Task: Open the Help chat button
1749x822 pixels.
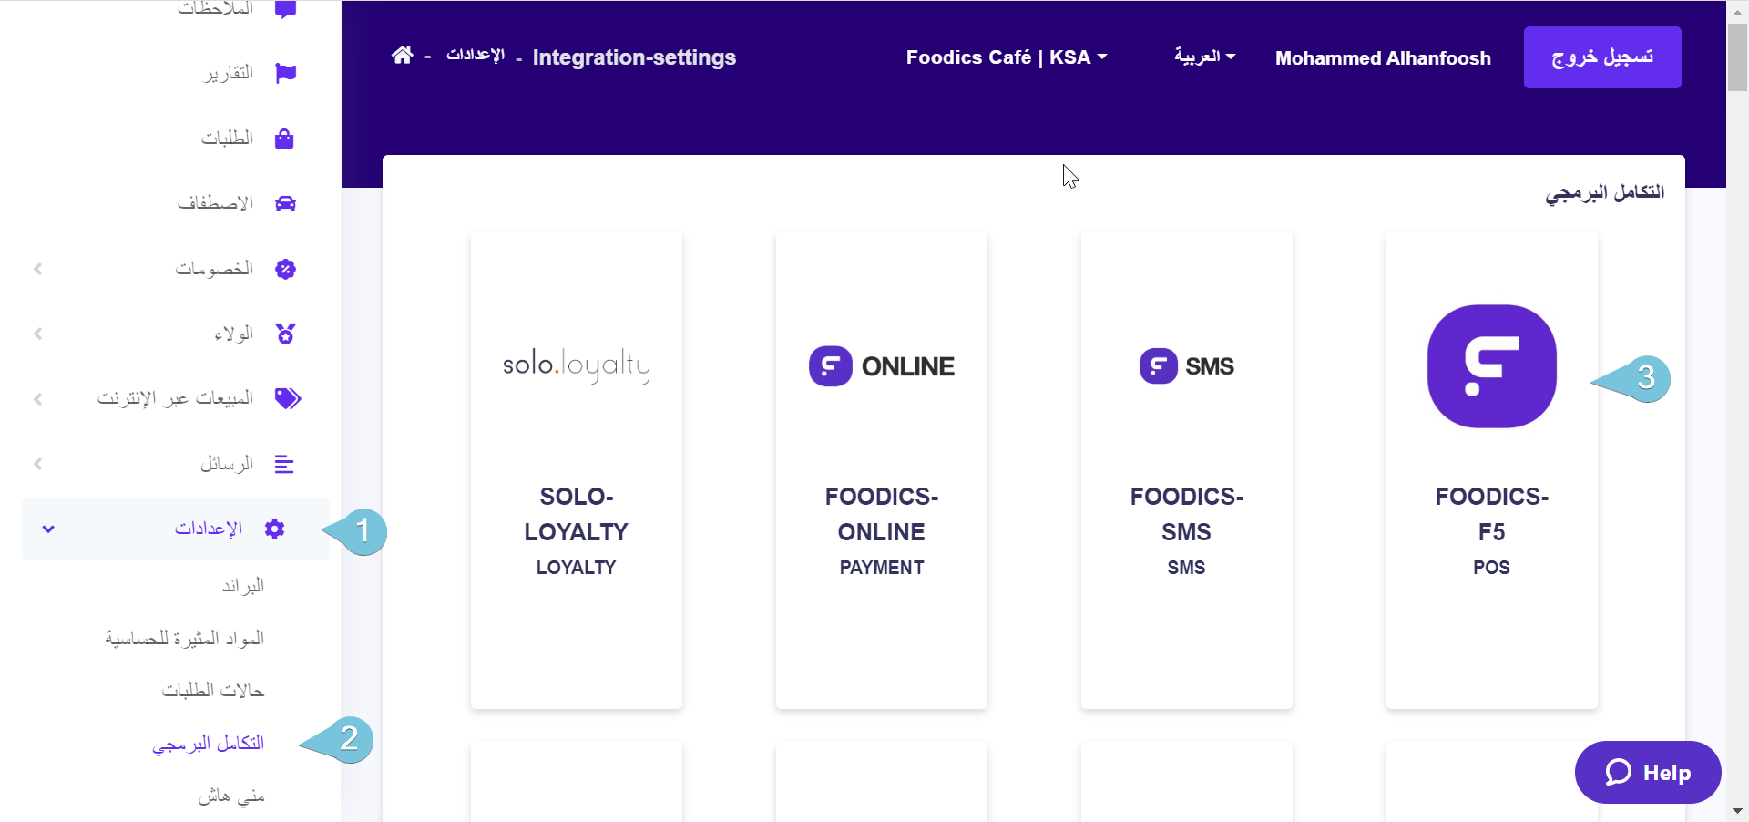Action: [x=1647, y=773]
